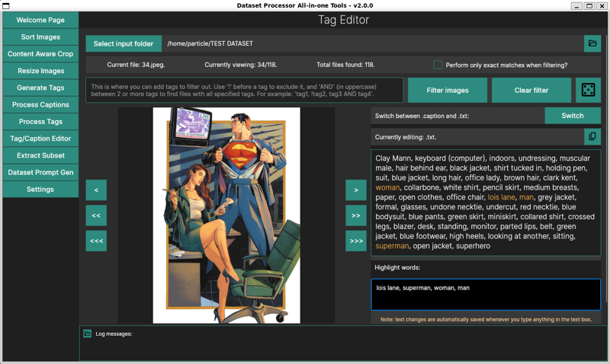Open Generate Tags page

coord(40,88)
